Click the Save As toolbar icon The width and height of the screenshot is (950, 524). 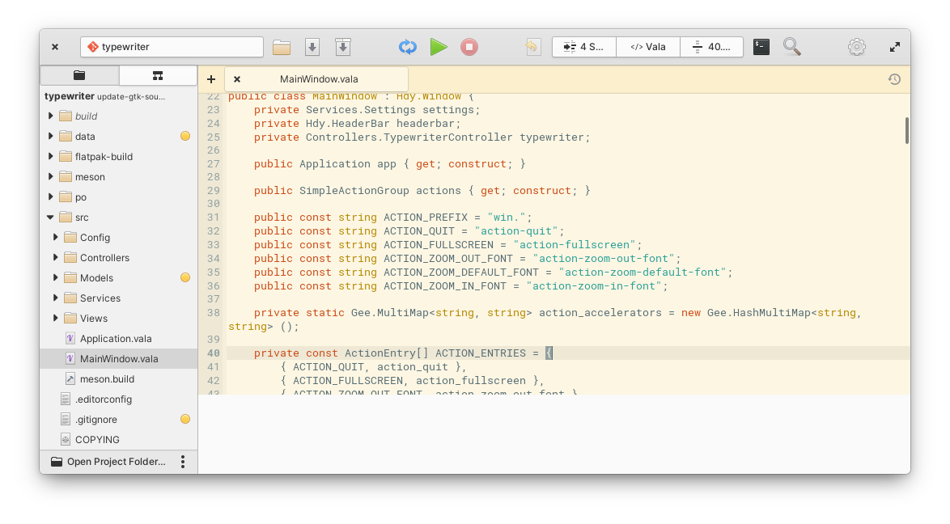point(343,47)
